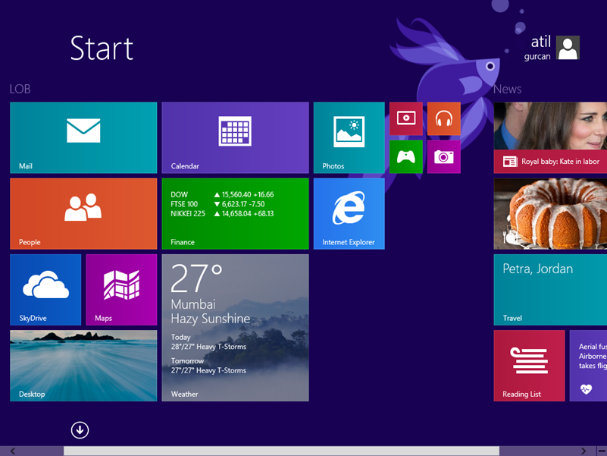Click the horizontal scrollbar thumb
This screenshot has height=456, width=607.
tap(281, 451)
